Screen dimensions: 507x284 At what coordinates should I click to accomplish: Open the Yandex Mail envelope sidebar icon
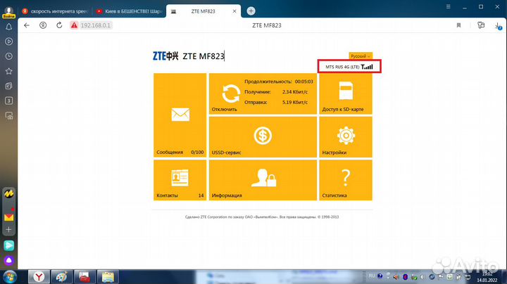pos(8,217)
